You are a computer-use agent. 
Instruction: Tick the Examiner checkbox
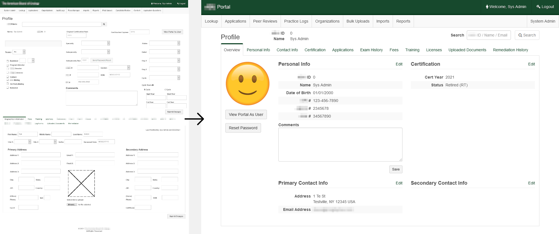[8, 61]
